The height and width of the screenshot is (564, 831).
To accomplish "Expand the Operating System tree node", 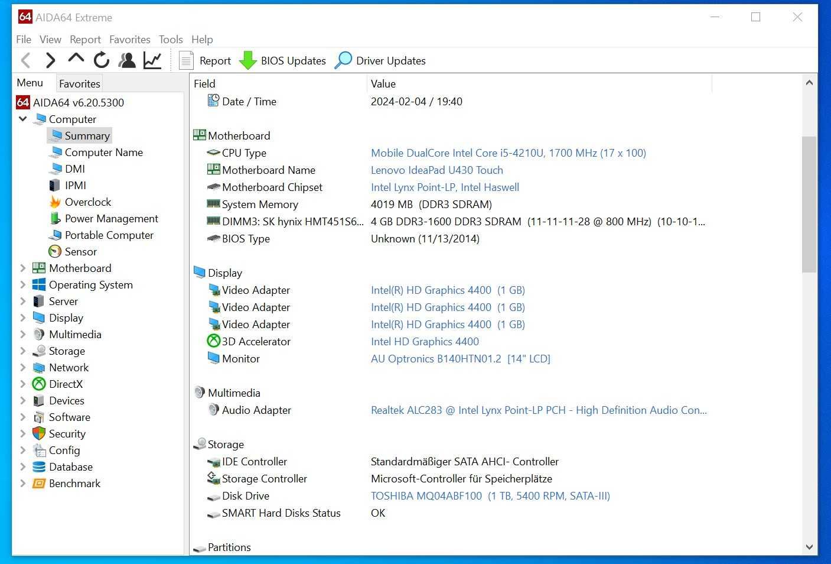I will [23, 284].
